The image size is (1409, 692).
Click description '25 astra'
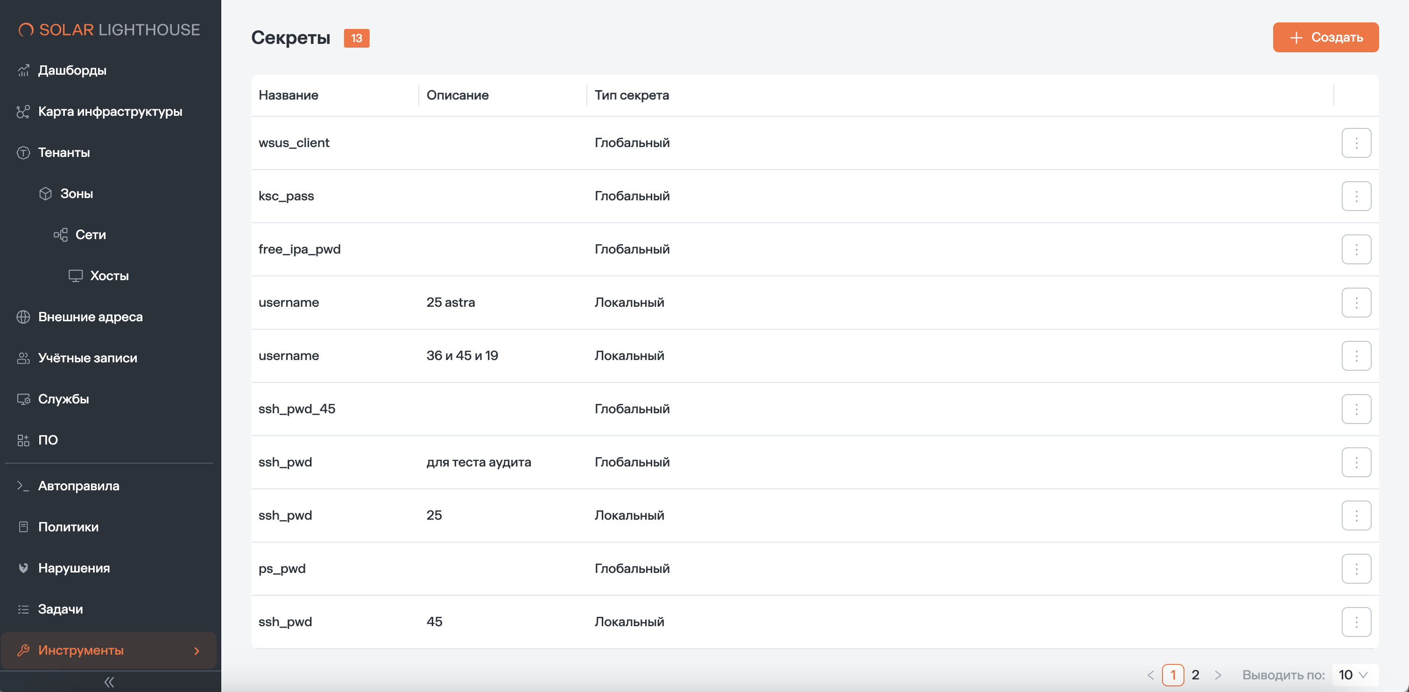(x=451, y=303)
